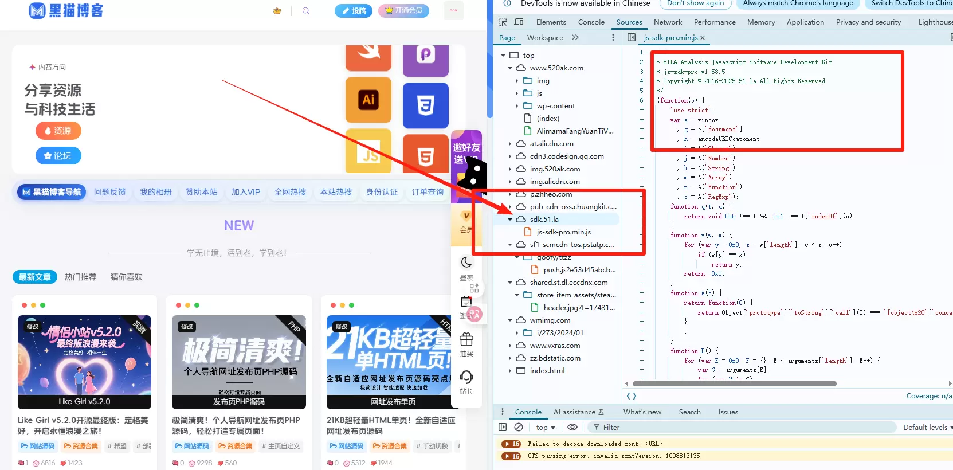This screenshot has height=470, width=953.
Task: Click the Don't show again button
Action: tap(695, 3)
